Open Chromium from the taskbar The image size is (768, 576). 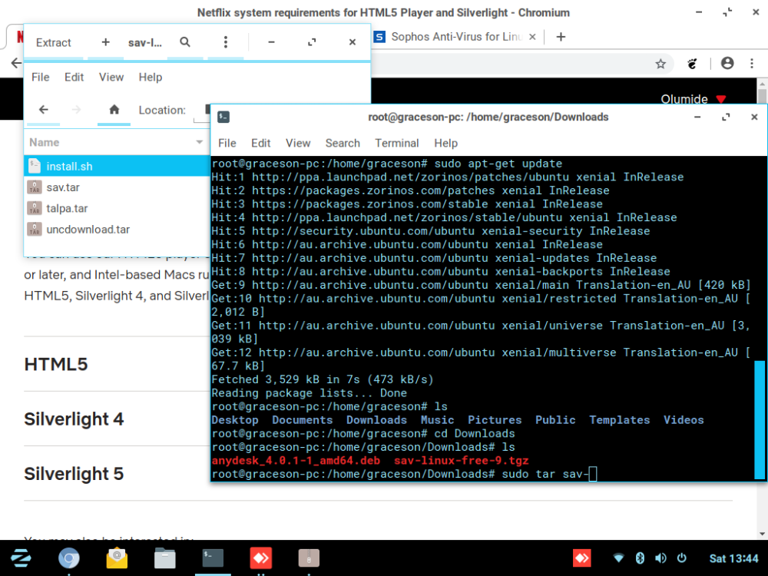(68, 558)
